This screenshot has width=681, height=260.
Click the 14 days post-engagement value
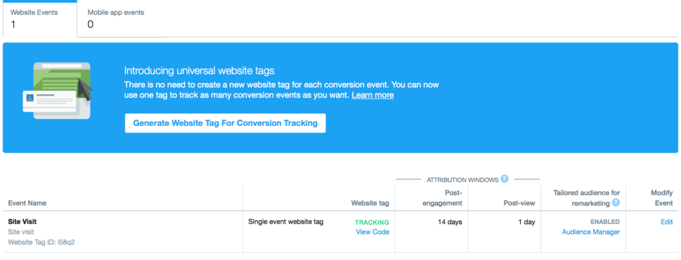[x=450, y=222]
